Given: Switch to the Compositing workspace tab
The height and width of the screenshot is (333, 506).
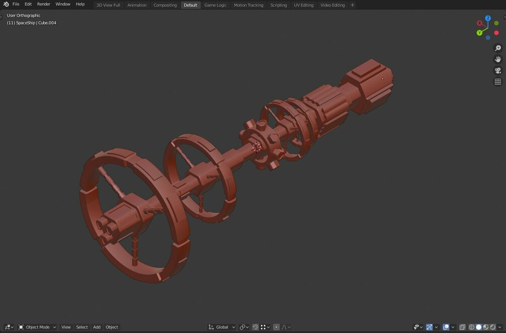Looking at the screenshot, I should 165,5.
